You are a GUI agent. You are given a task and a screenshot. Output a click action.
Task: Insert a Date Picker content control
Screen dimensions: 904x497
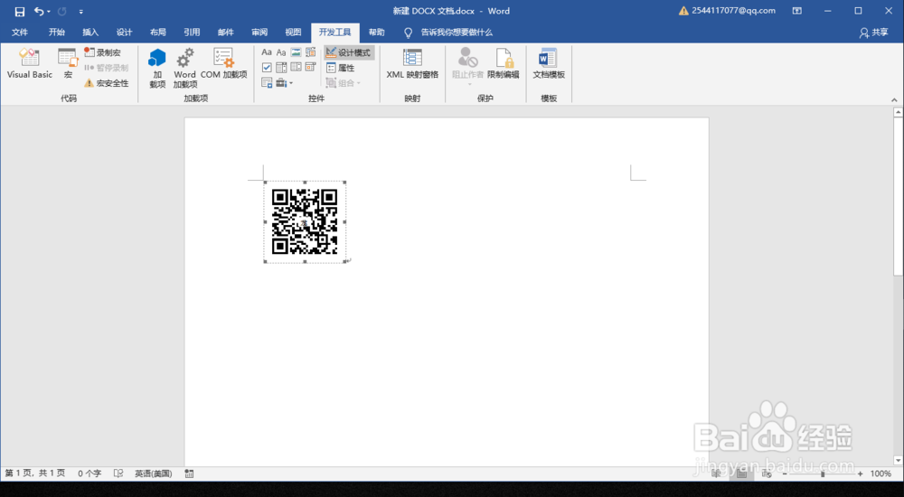pos(311,68)
